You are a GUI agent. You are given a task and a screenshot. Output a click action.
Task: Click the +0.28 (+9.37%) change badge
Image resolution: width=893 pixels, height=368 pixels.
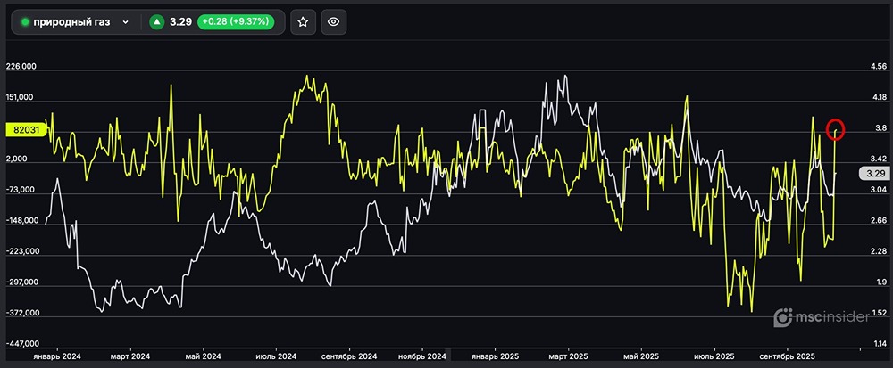238,22
